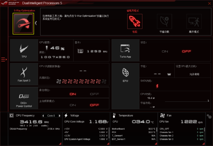213x146 pixels.
Task: Click the last dimmed fan status icon
Action: pyautogui.click(x=104, y=81)
